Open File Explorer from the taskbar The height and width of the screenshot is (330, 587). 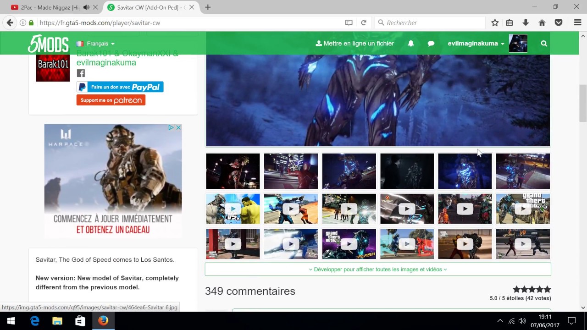pyautogui.click(x=57, y=321)
